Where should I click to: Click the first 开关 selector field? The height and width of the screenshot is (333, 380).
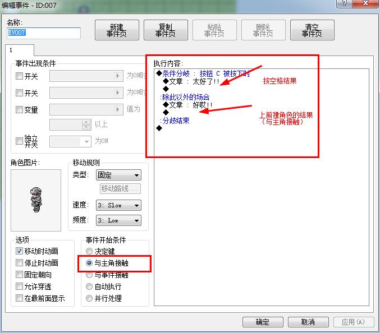click(x=86, y=76)
